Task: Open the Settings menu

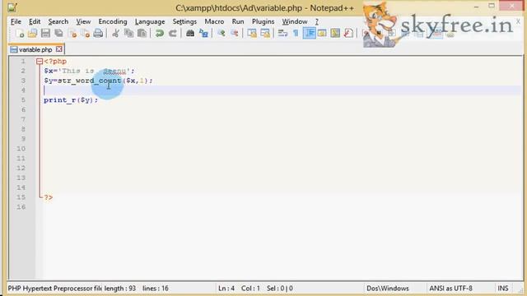Action: (x=184, y=21)
